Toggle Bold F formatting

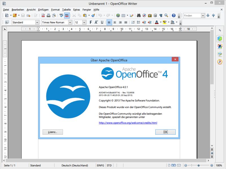pyautogui.click(x=91, y=22)
